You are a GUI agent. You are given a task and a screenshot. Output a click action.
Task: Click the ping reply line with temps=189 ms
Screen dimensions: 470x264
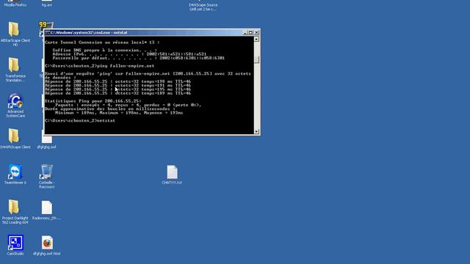click(117, 93)
